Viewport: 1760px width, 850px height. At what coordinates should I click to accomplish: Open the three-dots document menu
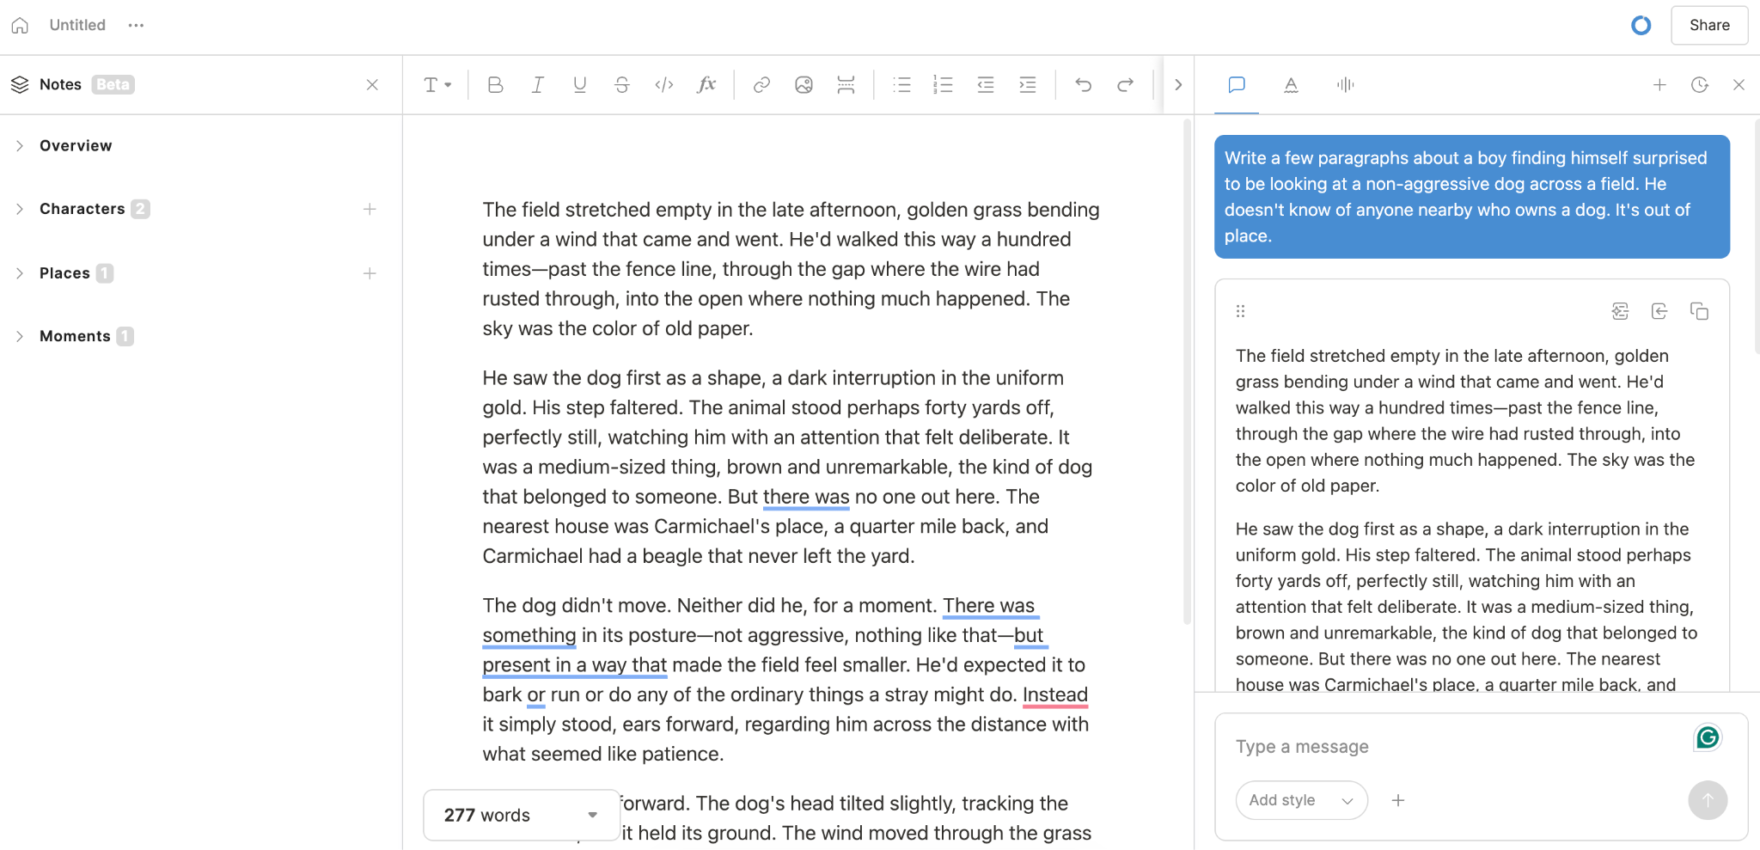click(x=136, y=25)
